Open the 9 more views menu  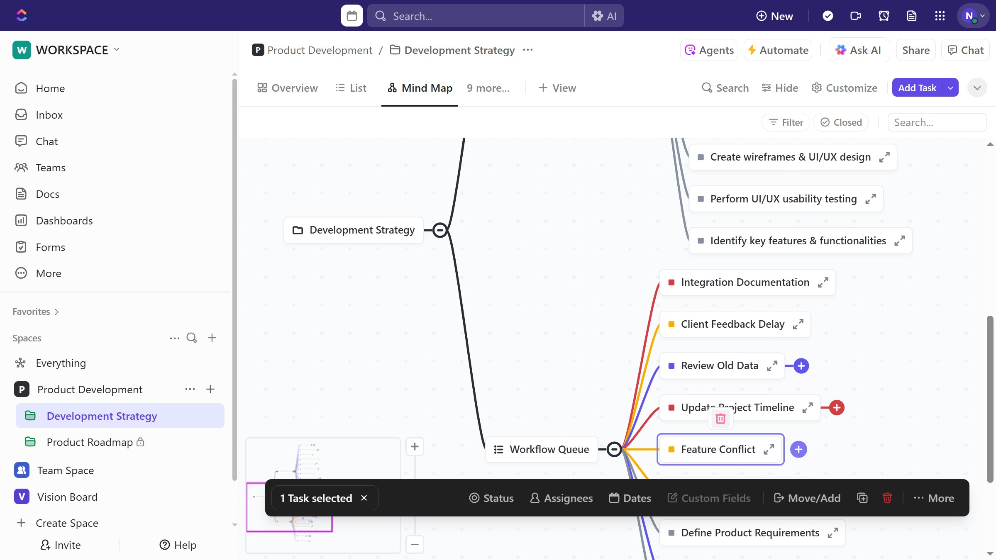(x=488, y=88)
